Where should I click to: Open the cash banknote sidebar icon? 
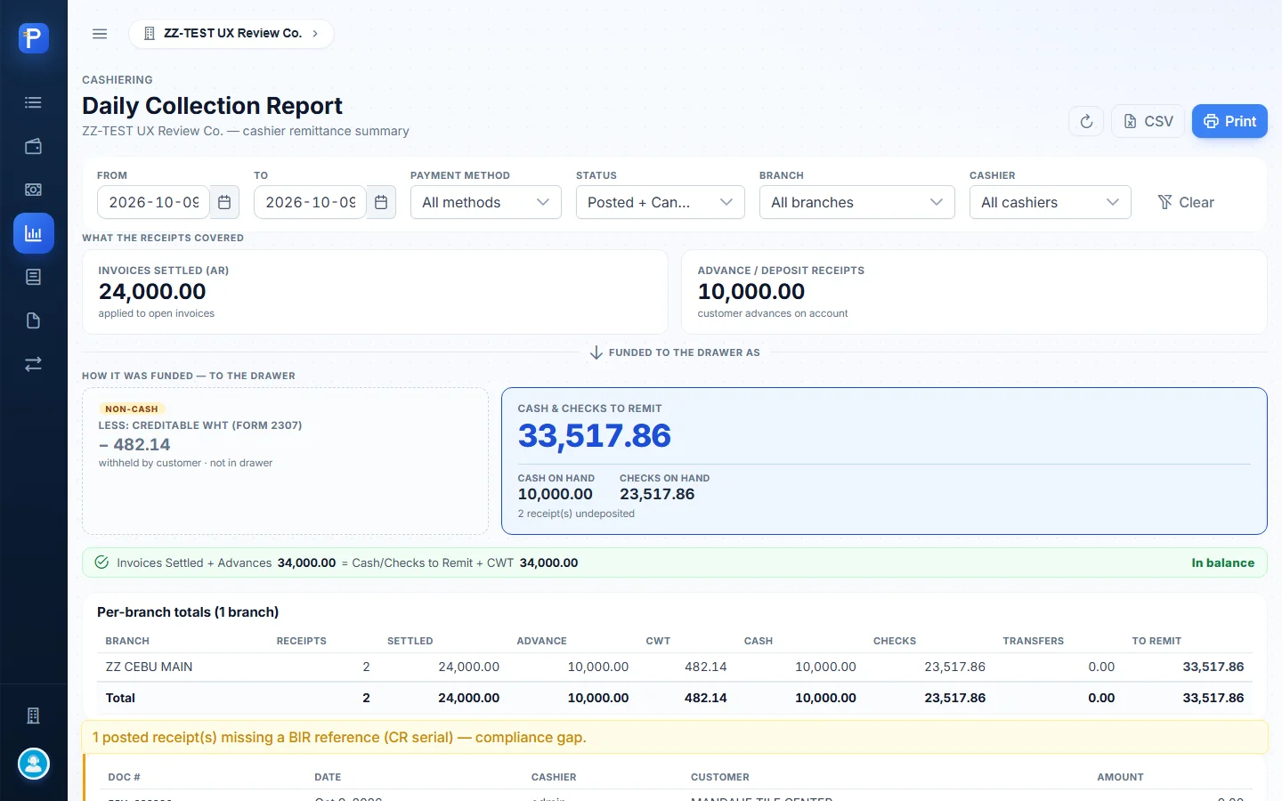[x=34, y=190]
